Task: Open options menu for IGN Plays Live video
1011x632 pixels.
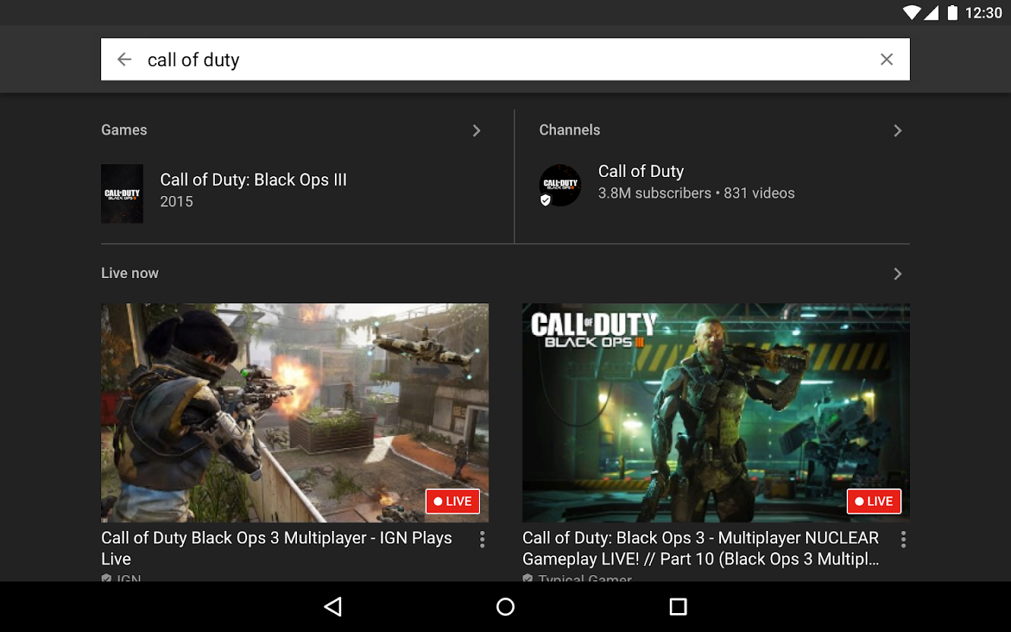Action: (x=482, y=539)
